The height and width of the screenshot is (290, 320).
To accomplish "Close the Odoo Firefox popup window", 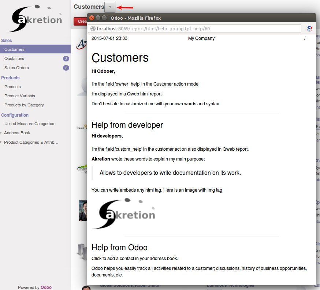I will pos(92,18).
